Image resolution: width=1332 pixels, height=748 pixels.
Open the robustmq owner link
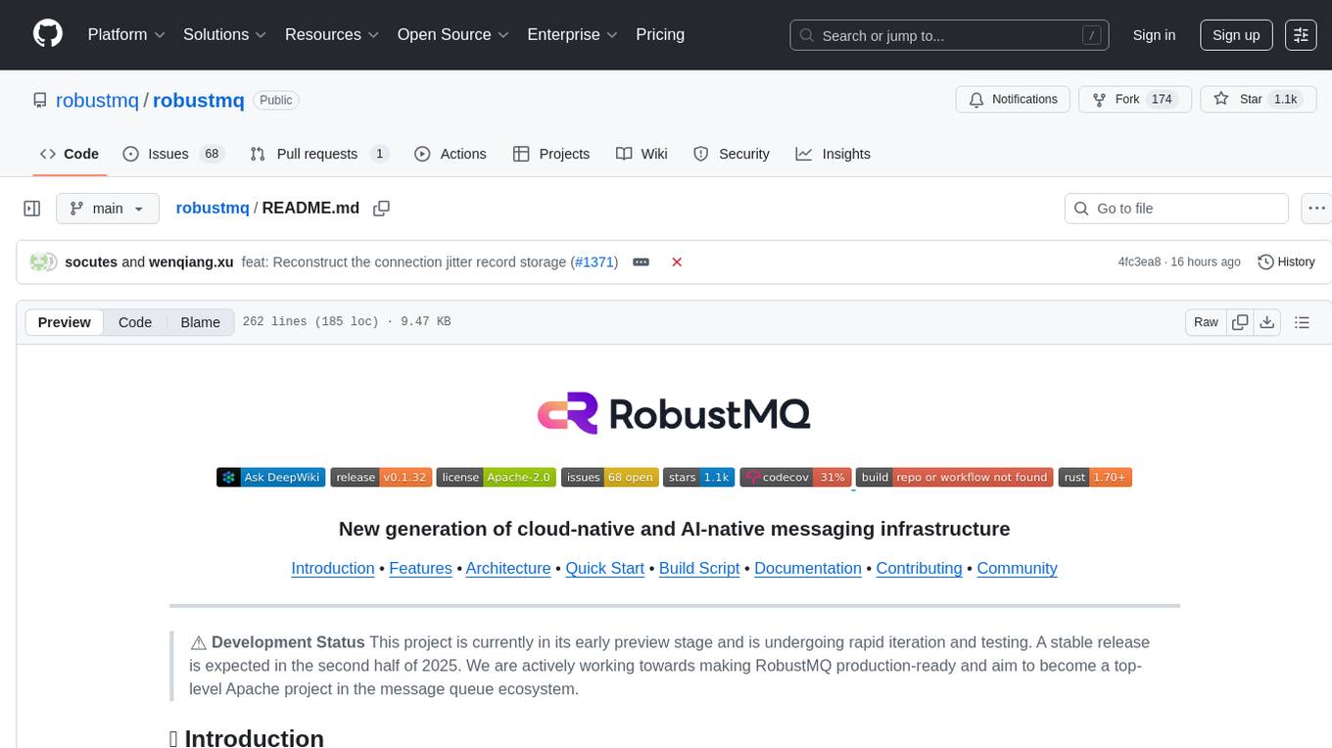click(x=98, y=100)
